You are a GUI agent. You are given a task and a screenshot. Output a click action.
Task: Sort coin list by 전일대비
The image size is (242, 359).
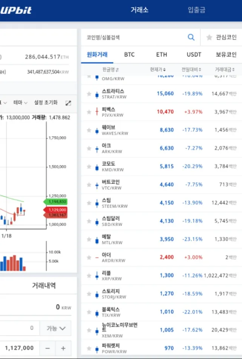click(191, 70)
